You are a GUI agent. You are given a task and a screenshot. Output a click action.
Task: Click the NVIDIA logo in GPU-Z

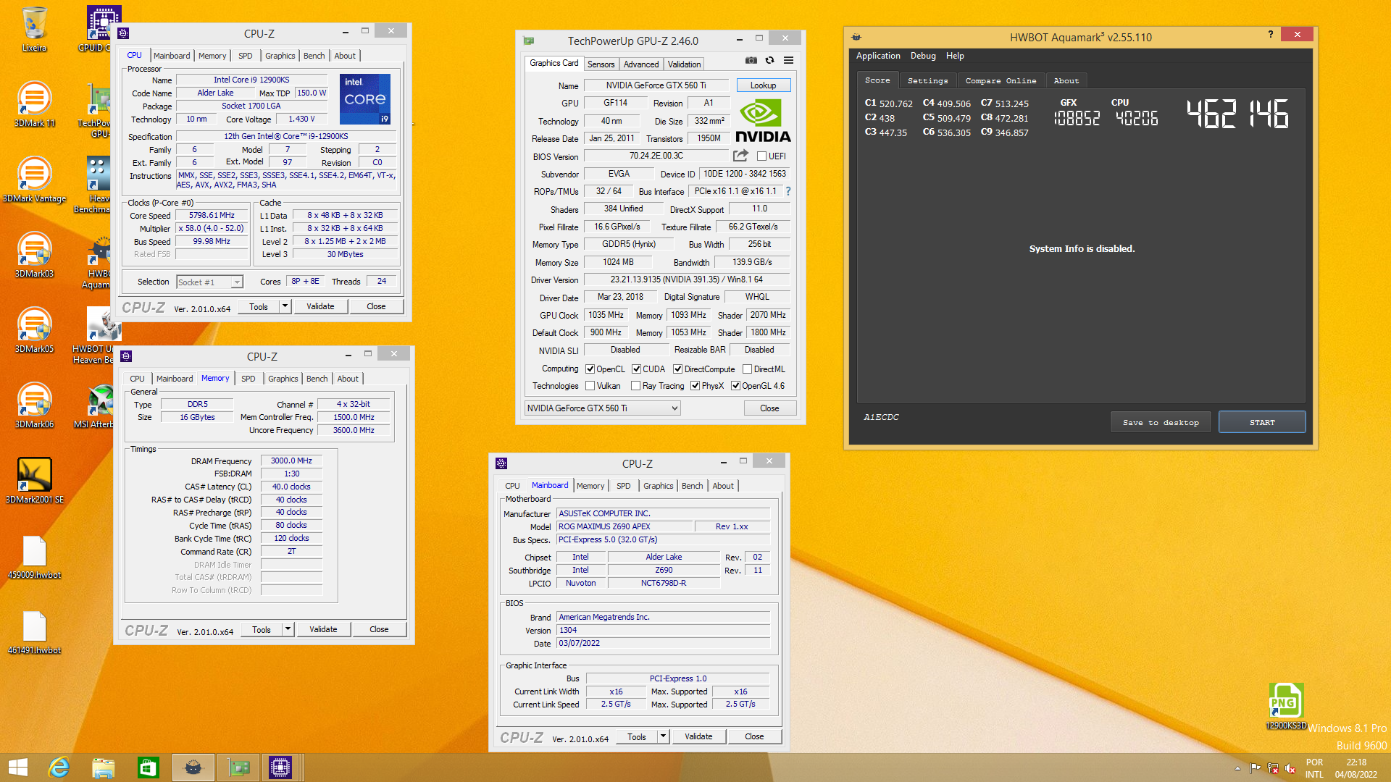pyautogui.click(x=763, y=120)
